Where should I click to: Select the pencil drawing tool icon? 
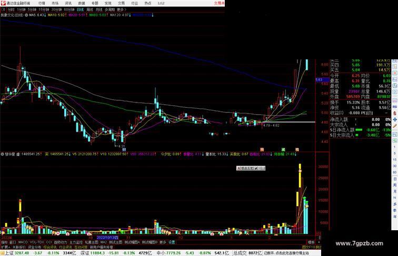tap(395, 126)
